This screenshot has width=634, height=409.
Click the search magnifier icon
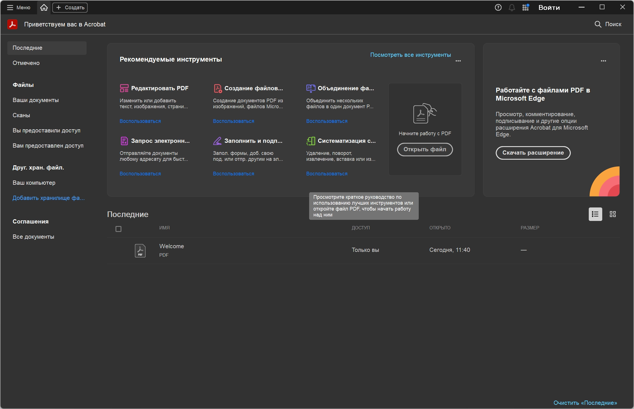(598, 24)
